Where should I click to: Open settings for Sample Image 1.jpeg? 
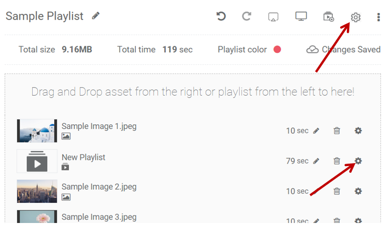click(x=358, y=131)
